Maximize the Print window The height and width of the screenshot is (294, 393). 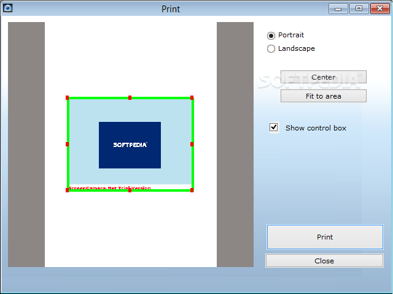point(359,9)
